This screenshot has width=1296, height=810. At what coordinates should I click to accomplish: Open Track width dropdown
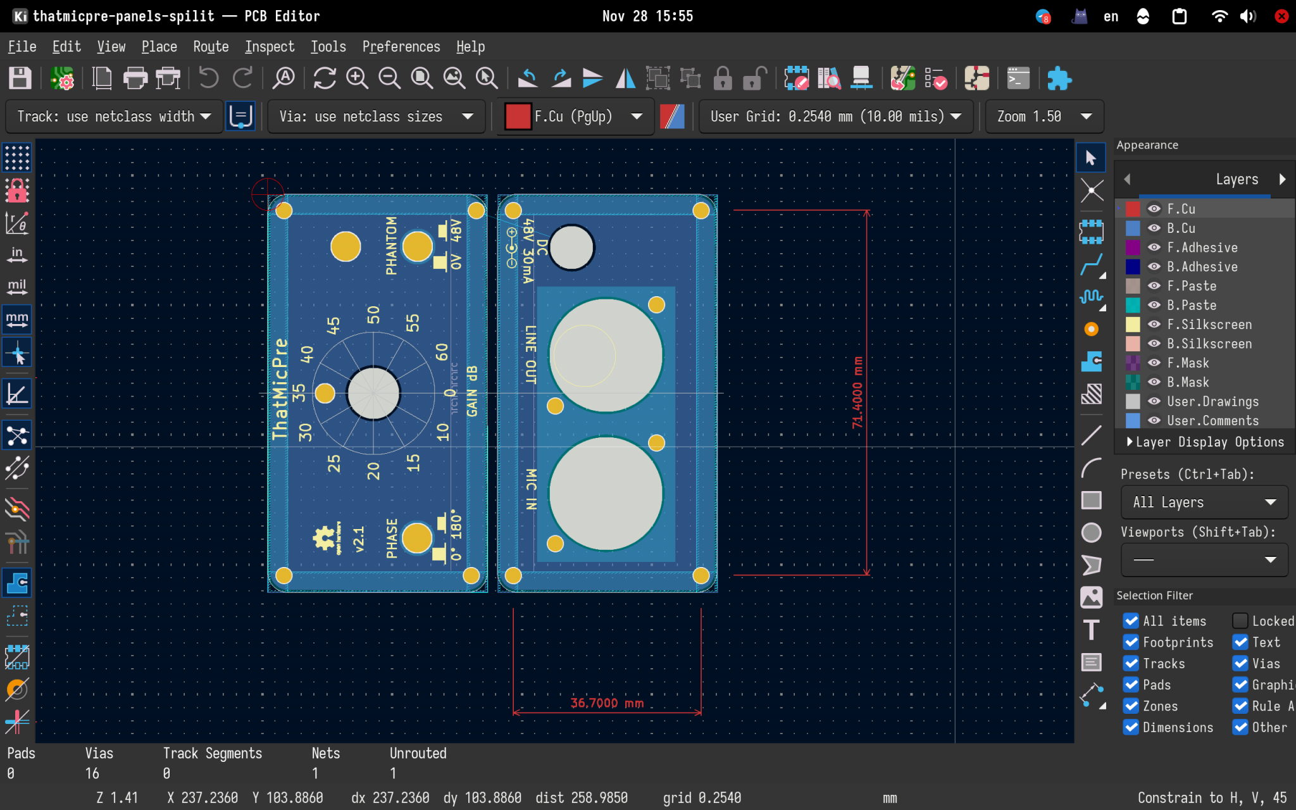(x=115, y=116)
